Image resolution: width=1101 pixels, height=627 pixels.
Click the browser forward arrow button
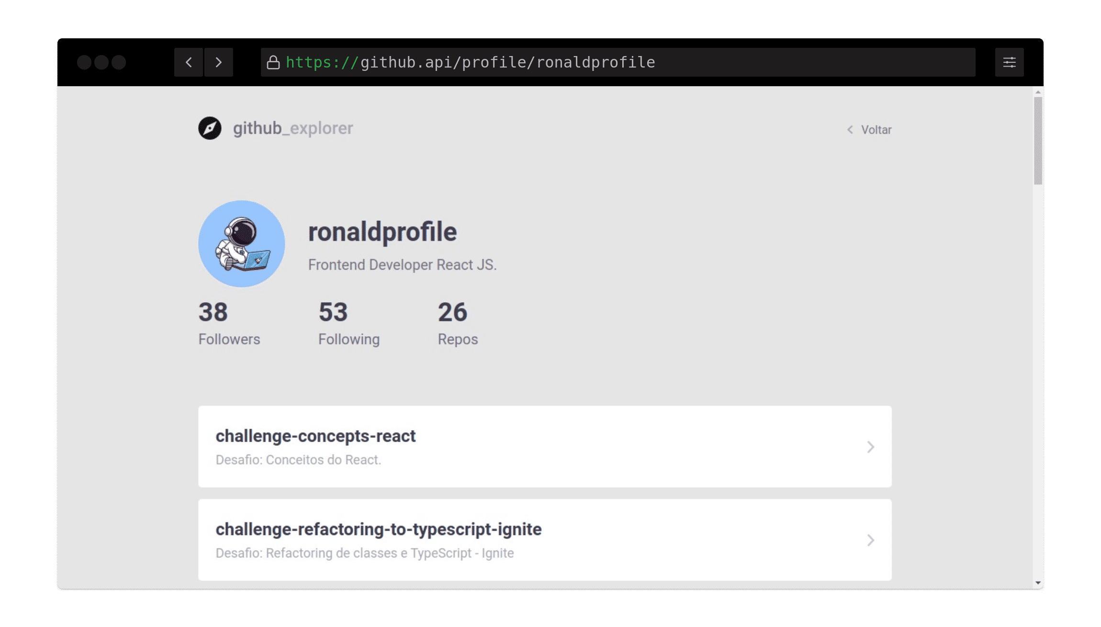click(x=219, y=62)
